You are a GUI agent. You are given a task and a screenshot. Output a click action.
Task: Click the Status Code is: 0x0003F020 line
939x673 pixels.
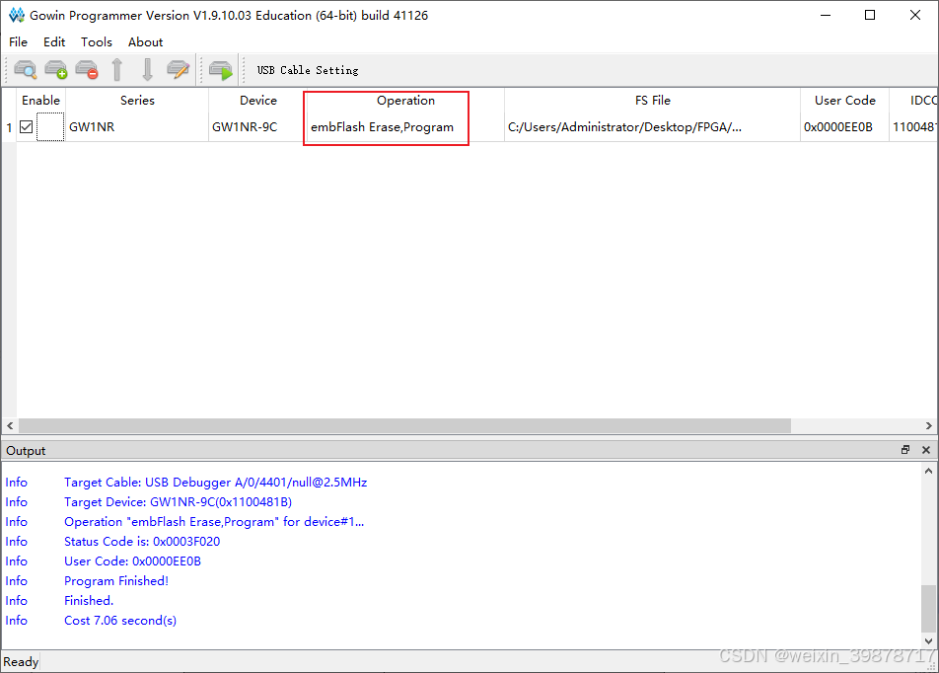coord(142,542)
